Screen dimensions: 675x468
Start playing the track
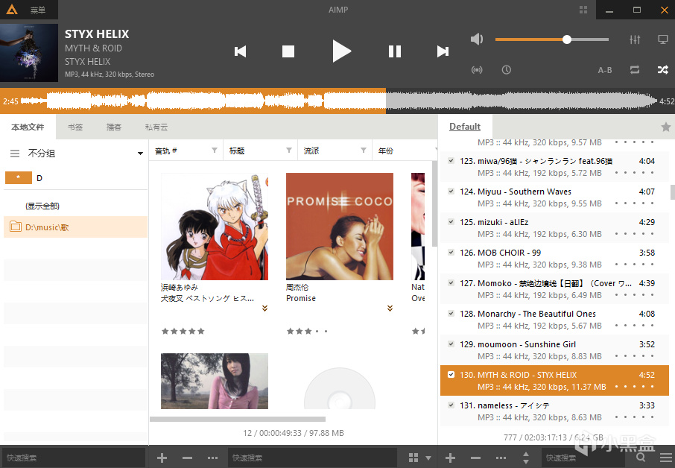point(342,51)
